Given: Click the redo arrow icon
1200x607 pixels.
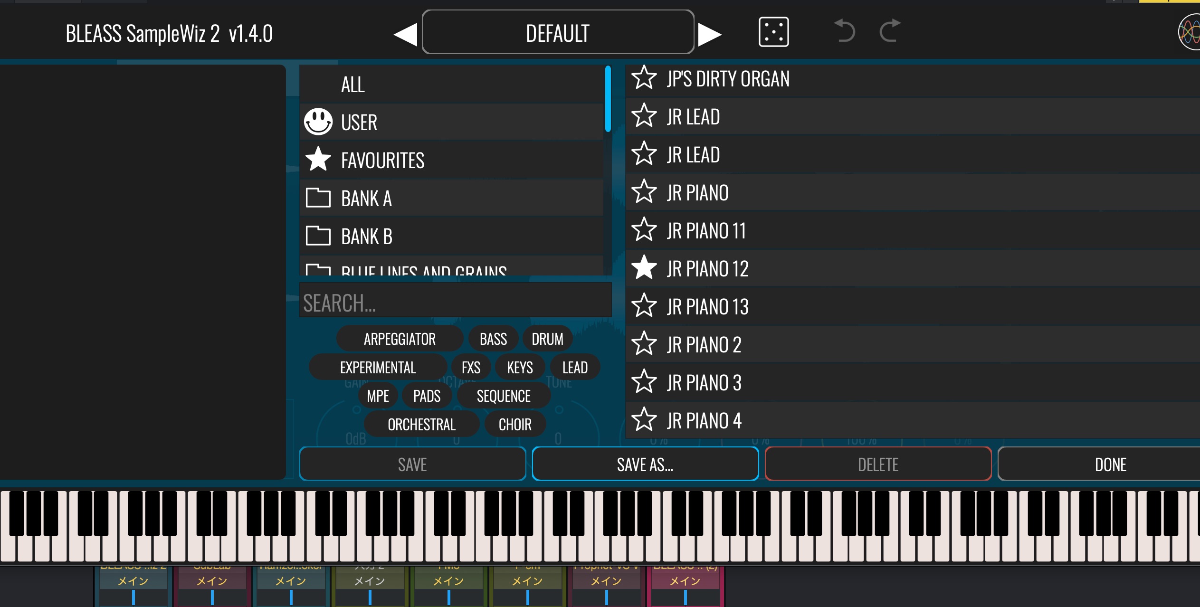Looking at the screenshot, I should point(890,31).
